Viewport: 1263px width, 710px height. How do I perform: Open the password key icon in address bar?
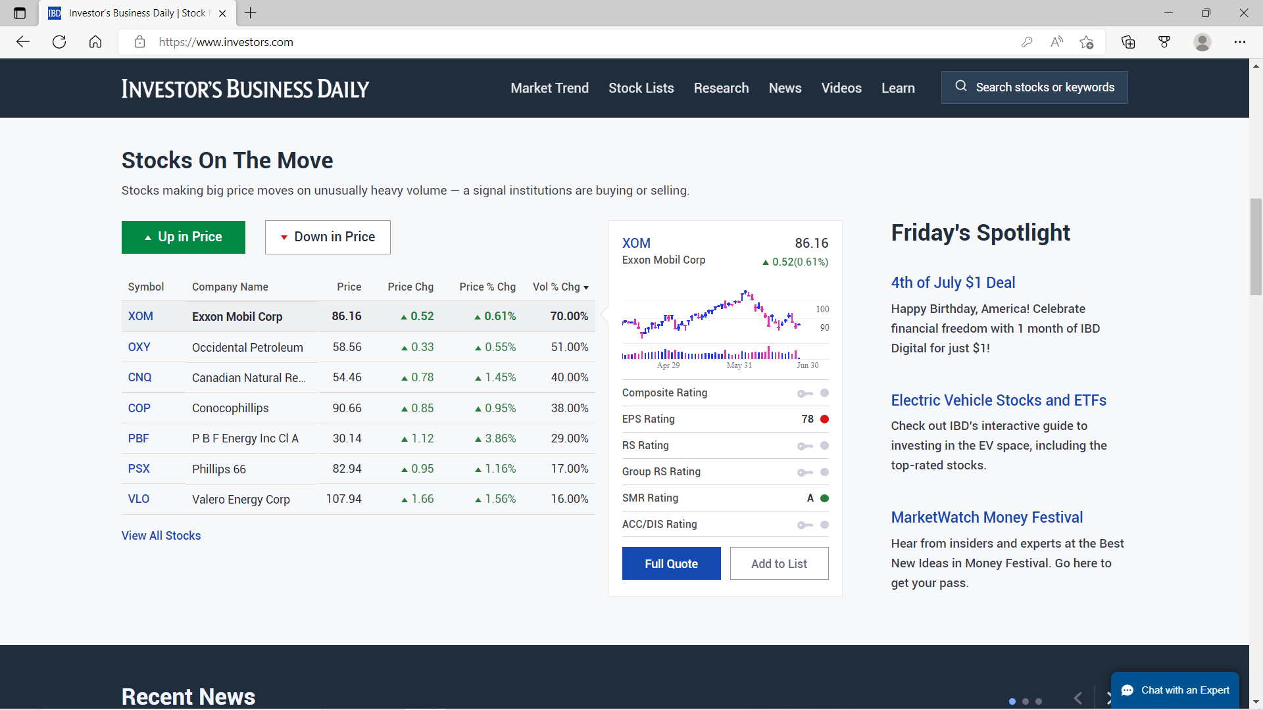click(1027, 42)
